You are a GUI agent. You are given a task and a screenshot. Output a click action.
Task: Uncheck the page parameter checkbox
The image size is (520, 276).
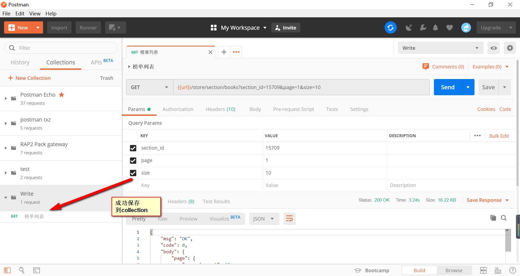pyautogui.click(x=133, y=160)
